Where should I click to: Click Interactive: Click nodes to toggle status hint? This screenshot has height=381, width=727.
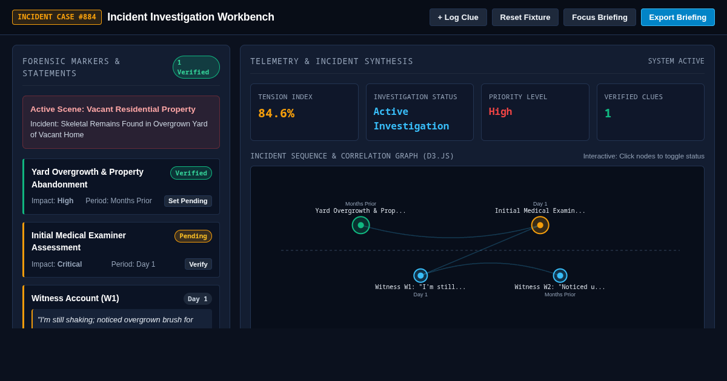tap(644, 156)
